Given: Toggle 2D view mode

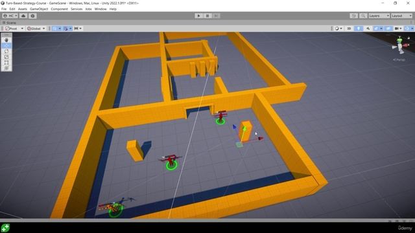Looking at the screenshot, I should point(349,28).
